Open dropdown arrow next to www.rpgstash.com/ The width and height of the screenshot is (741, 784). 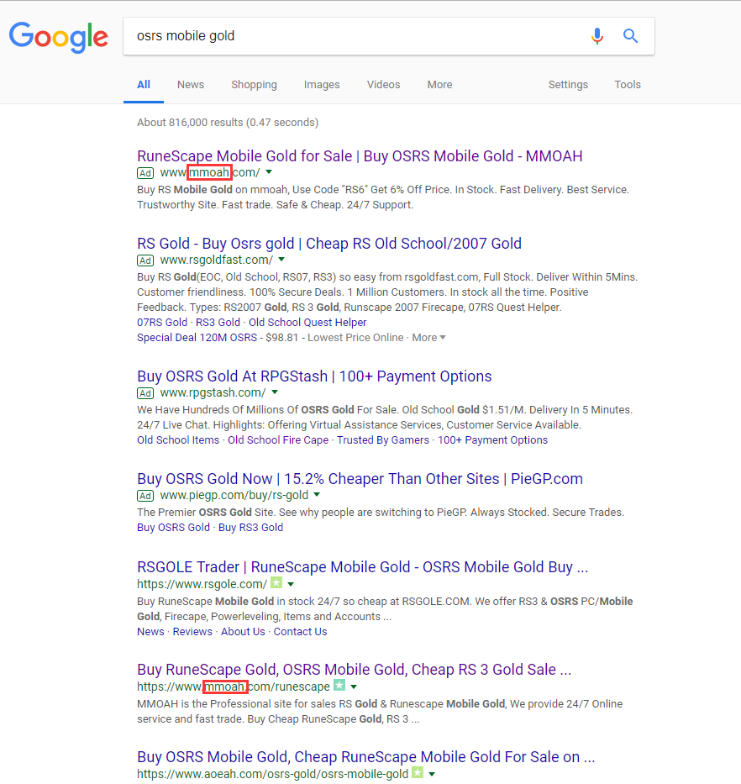[275, 392]
